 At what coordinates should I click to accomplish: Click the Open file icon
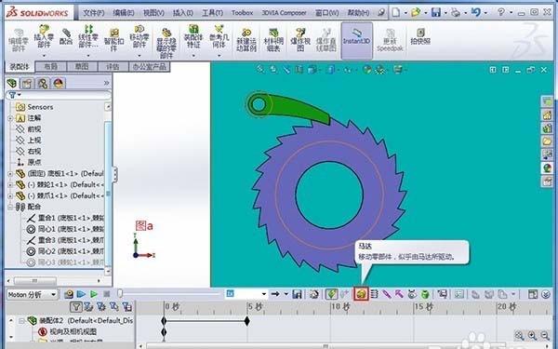pos(416,12)
